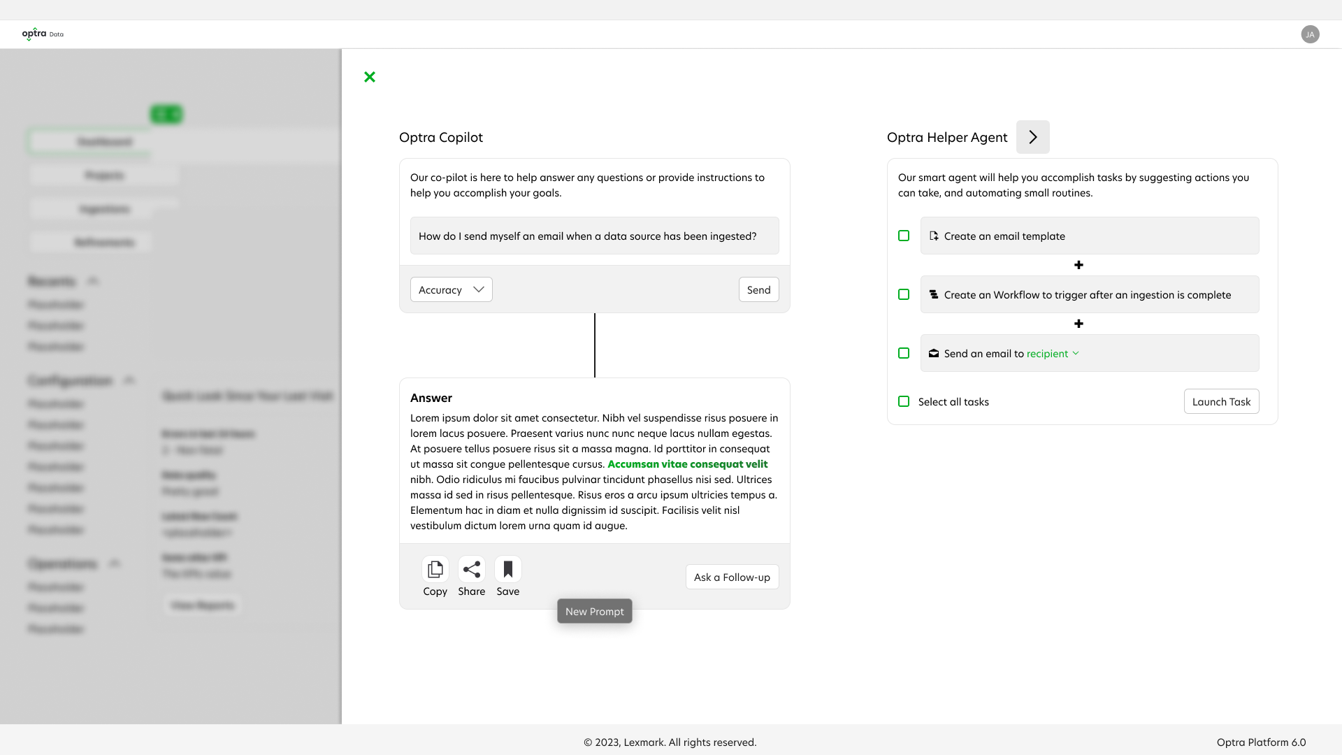1342x755 pixels.
Task: Collapse the Recents section in sidebar
Action: [93, 281]
